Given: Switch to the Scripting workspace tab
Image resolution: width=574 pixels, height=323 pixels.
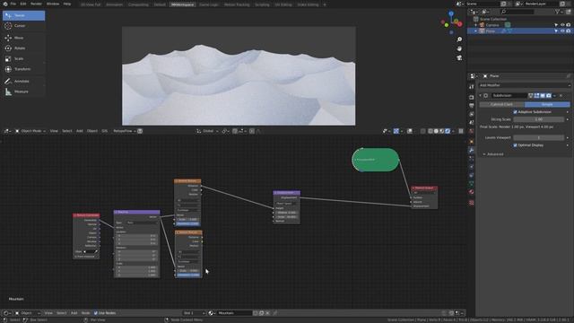Looking at the screenshot, I should point(262,4).
